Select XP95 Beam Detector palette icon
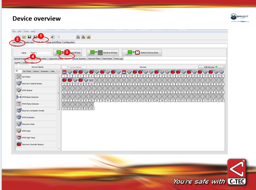Image resolution: width=256 pixels, height=190 pixels. 19,97
